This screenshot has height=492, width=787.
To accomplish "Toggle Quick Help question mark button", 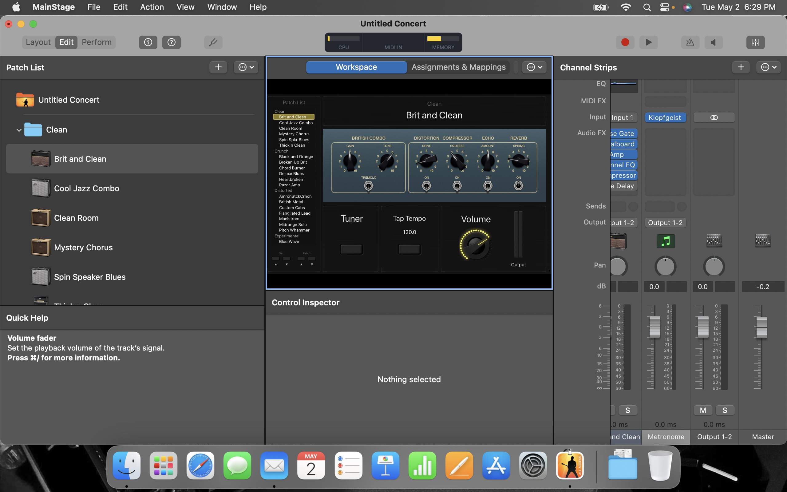I will pos(171,42).
